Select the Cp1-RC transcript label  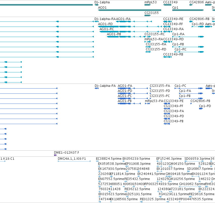click(180, 49)
